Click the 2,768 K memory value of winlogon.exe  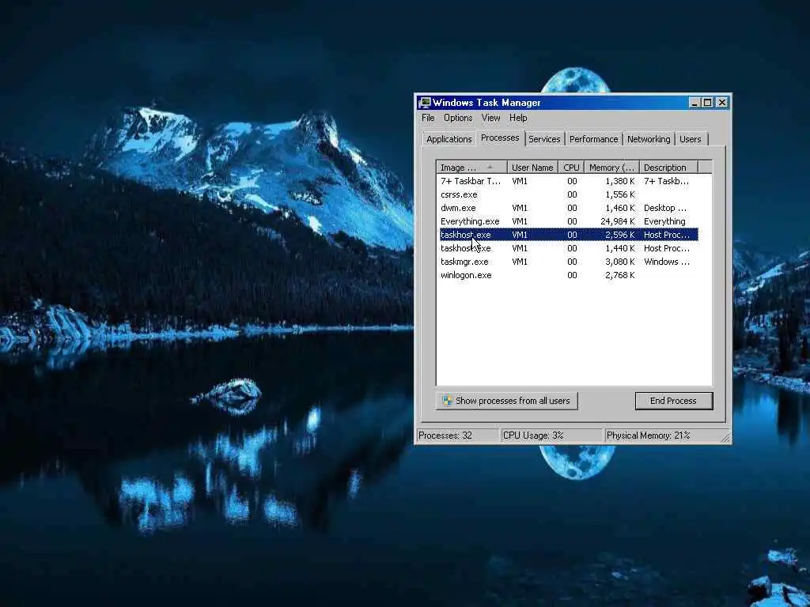620,275
